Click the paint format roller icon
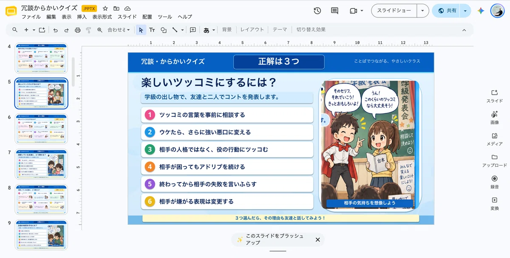Viewport: 510px width, 258px height. pos(89,30)
